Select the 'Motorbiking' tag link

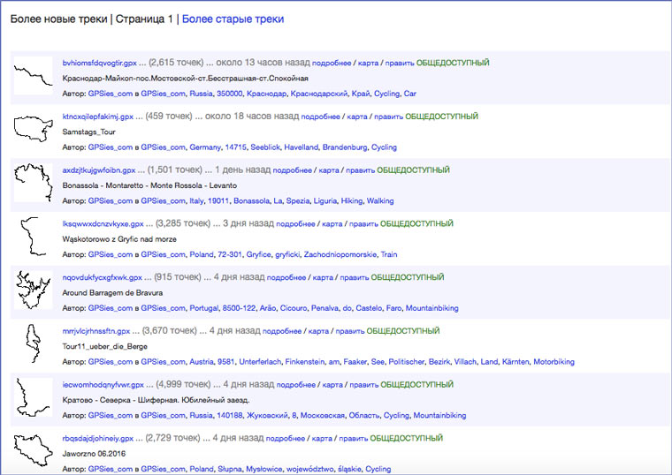[554, 362]
